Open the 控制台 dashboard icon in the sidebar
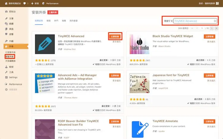223x139 pixels. tap(6, 12)
